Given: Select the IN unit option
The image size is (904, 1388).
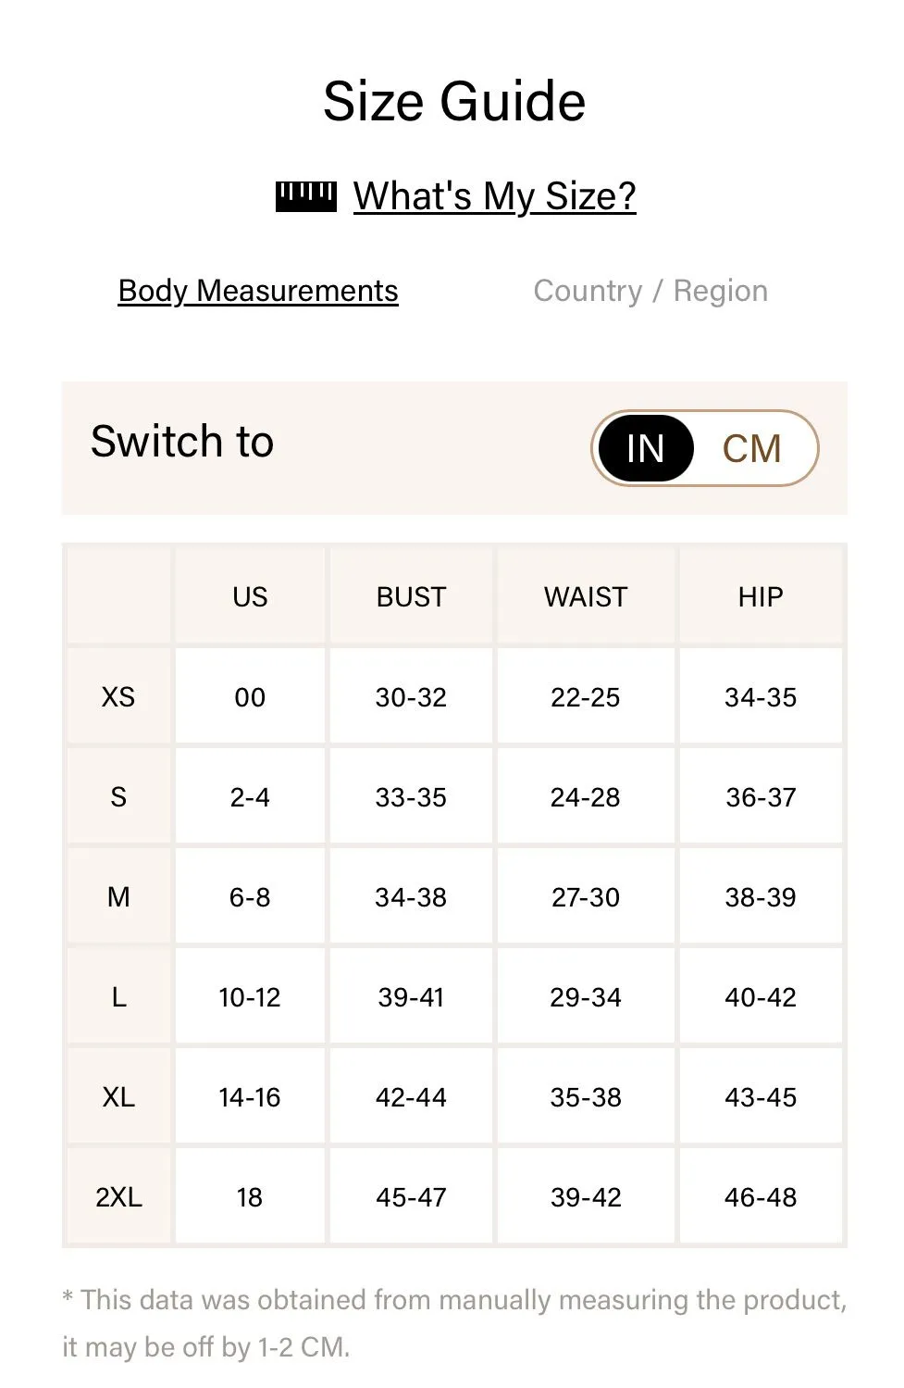Looking at the screenshot, I should pyautogui.click(x=646, y=449).
